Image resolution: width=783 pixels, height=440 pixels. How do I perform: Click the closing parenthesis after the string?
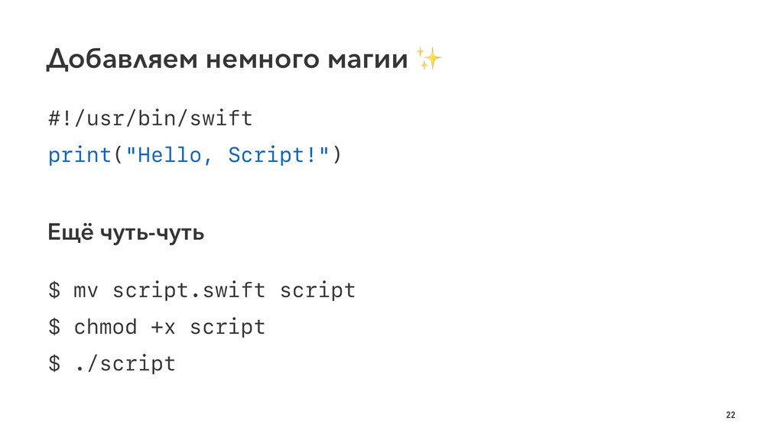coord(337,155)
